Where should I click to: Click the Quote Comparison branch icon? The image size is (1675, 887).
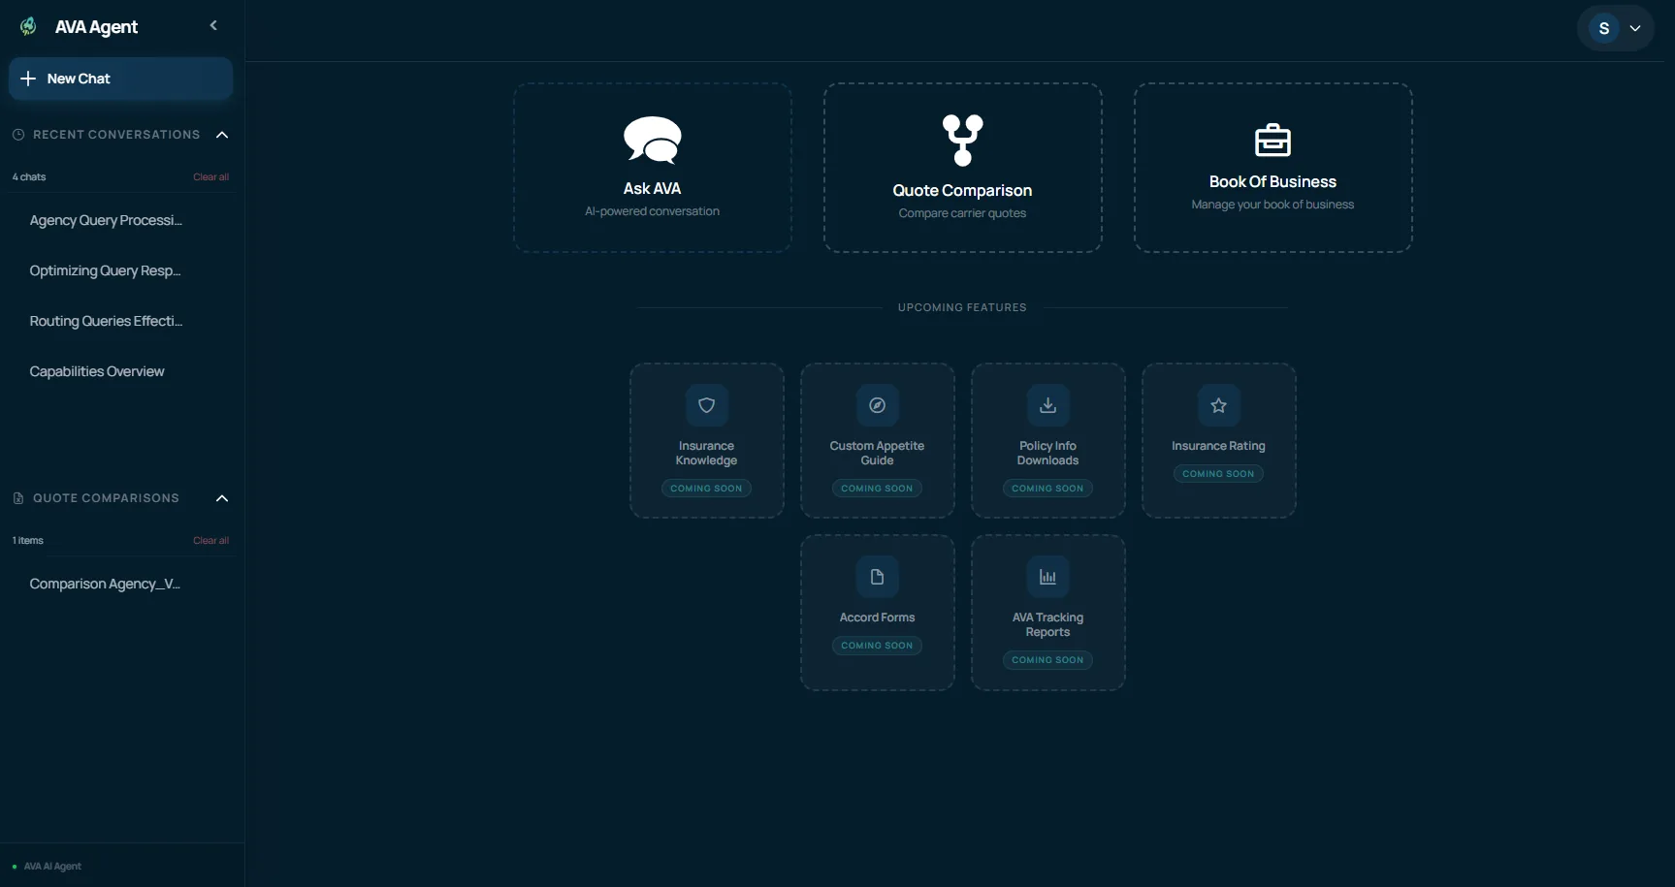click(x=963, y=141)
